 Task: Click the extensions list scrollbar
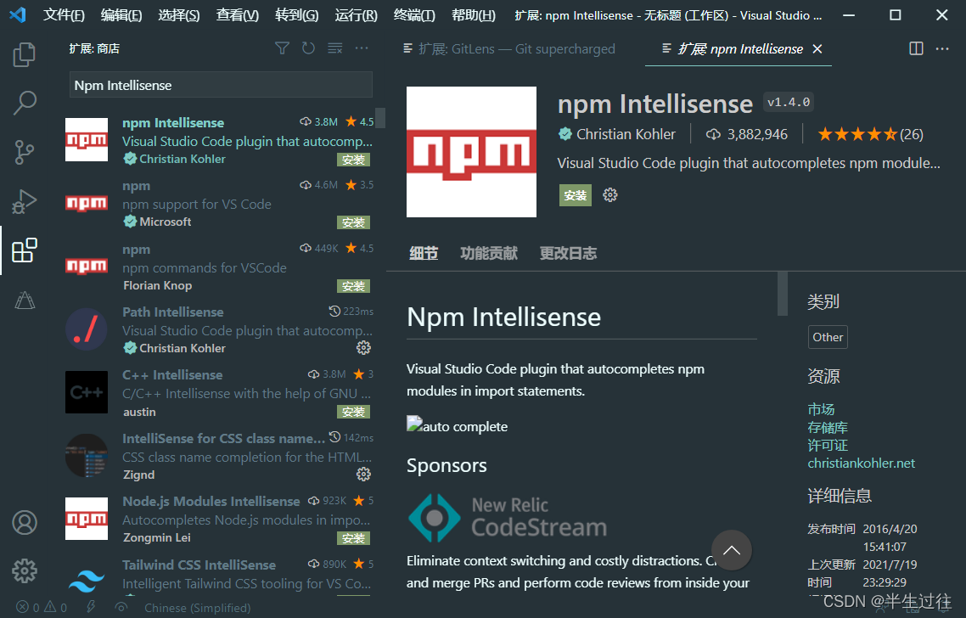coord(381,118)
